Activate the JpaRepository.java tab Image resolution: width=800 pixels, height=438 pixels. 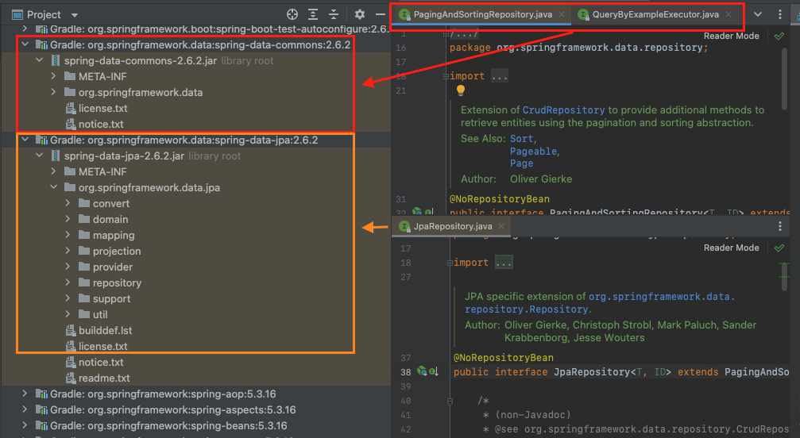(453, 226)
